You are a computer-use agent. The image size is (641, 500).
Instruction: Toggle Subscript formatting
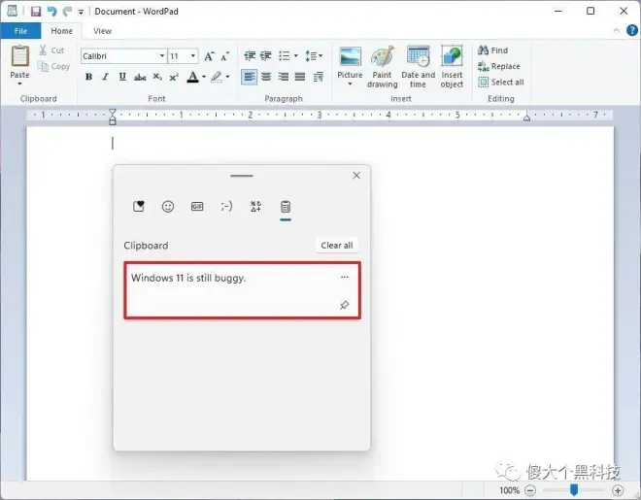point(157,77)
